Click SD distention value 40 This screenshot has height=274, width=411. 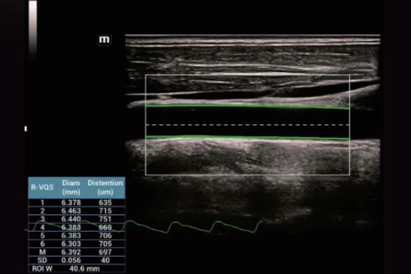point(105,260)
